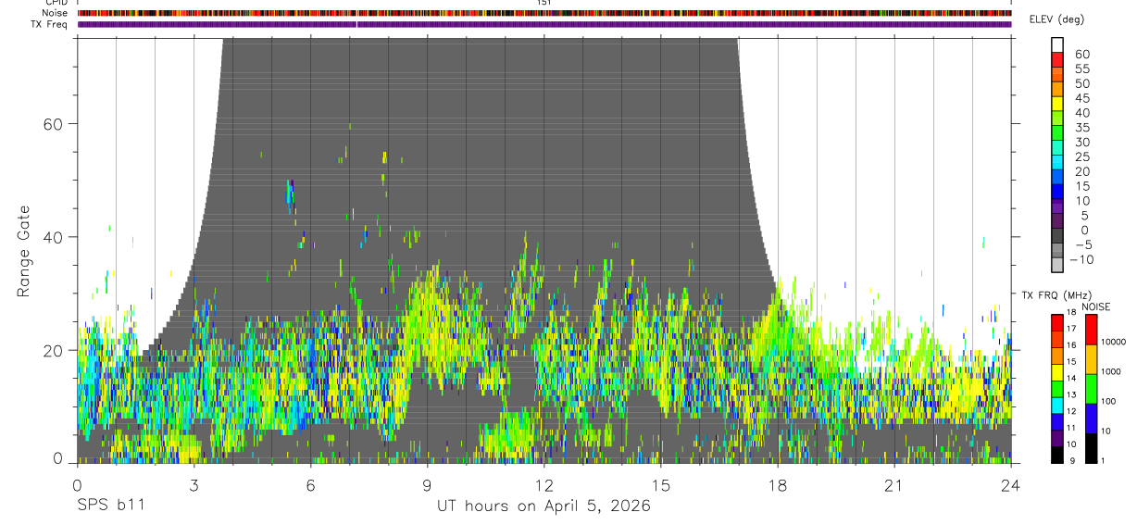
Task: Pick the green segment of the NOISE colorbar
Action: [x=1090, y=389]
